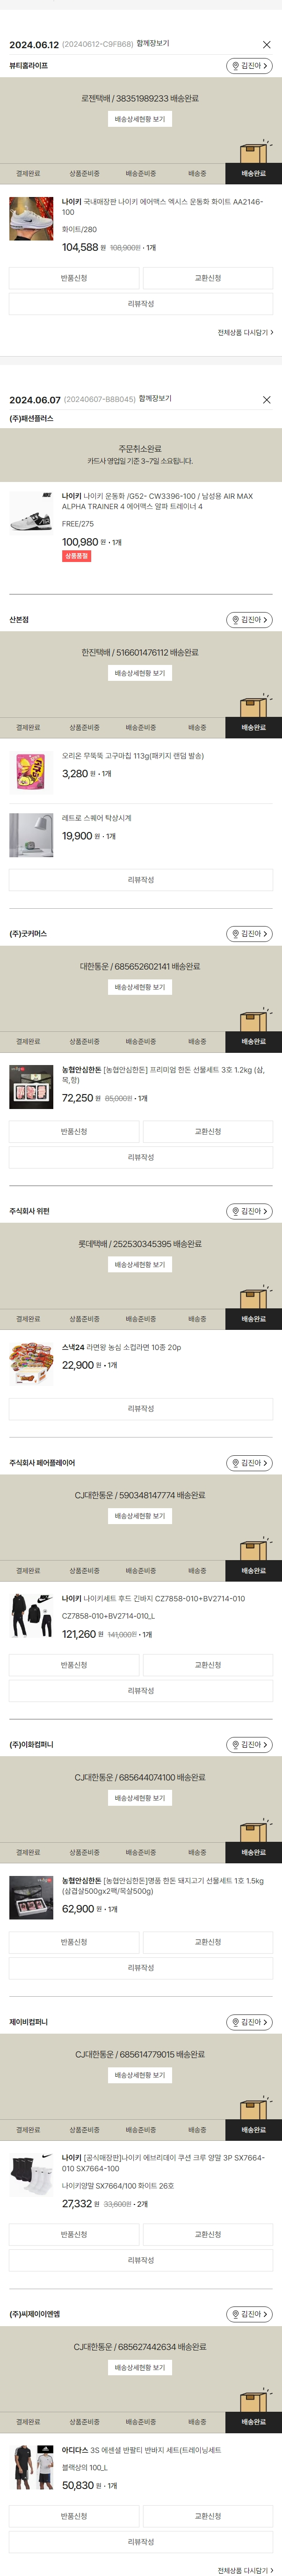This screenshot has height=2576, width=282.
Task: Click 교환신청 for 프리미엄 한돈 선물세트 3호
Action: [x=208, y=1132]
